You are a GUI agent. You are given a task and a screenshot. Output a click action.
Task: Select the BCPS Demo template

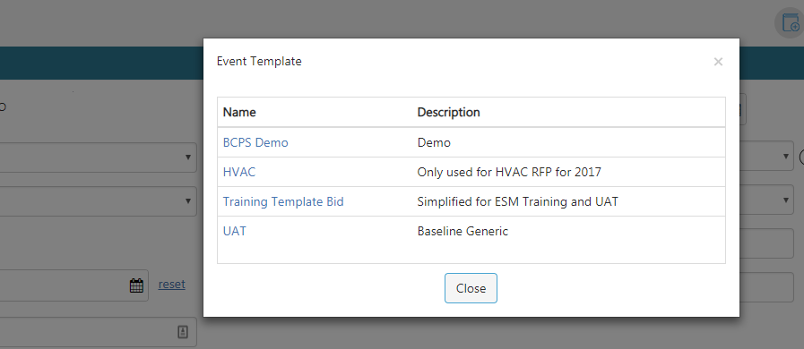255,143
